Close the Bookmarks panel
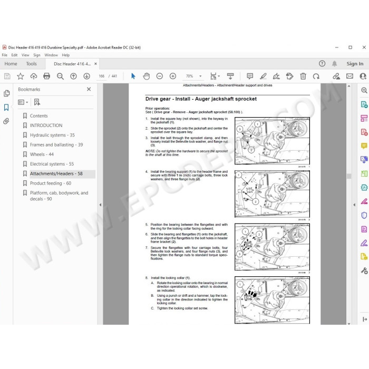Image resolution: width=369 pixels, height=369 pixels. pyautogui.click(x=89, y=89)
